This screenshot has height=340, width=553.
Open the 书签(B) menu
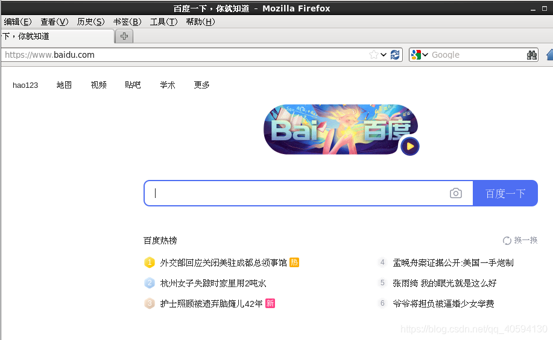(127, 22)
